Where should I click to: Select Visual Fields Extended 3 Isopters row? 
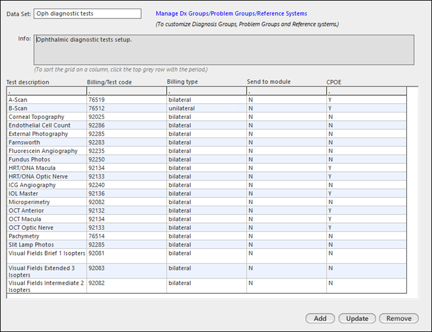[x=207, y=272]
